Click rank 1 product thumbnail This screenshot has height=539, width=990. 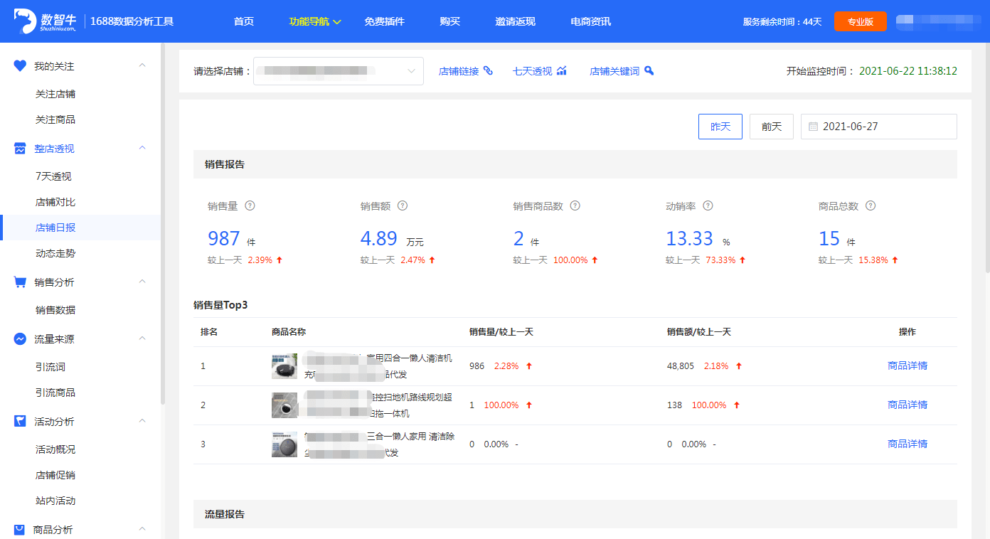click(284, 366)
